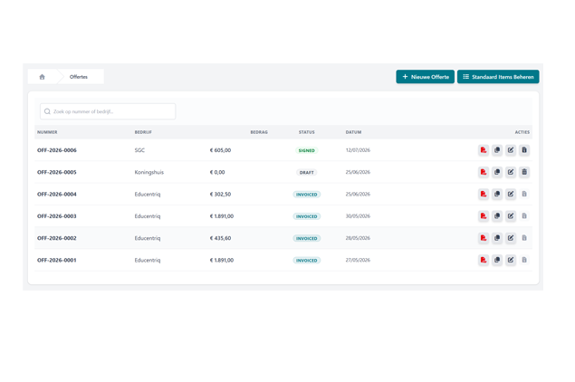The width and height of the screenshot is (575, 382).
Task: Click the NUMMER column header
Action: pyautogui.click(x=47, y=132)
